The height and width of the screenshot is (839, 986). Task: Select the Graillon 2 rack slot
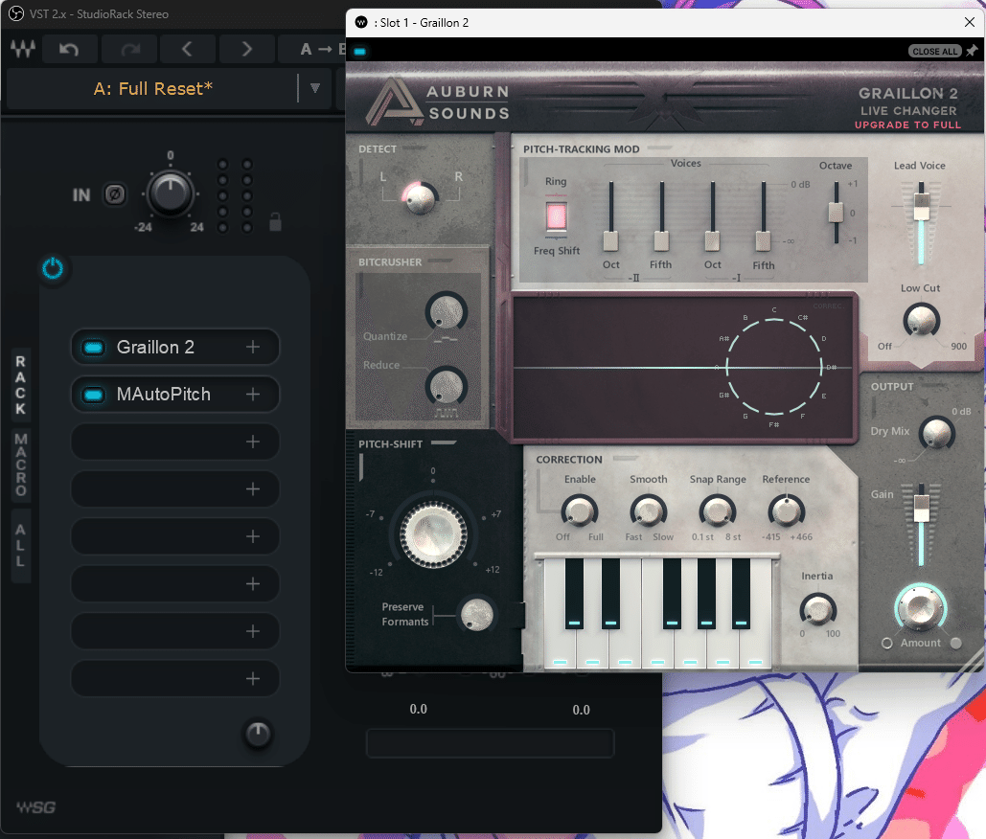[x=174, y=347]
